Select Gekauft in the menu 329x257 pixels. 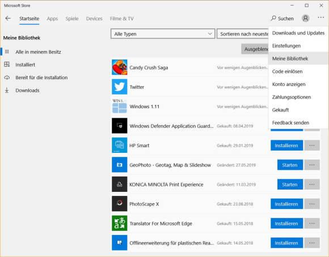298,110
